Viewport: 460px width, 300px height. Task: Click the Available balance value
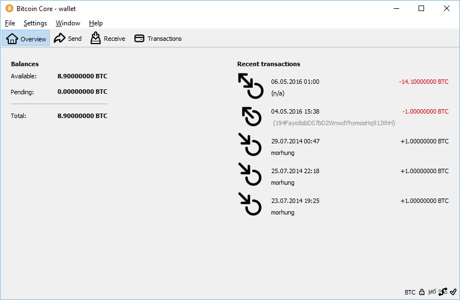(x=82, y=76)
